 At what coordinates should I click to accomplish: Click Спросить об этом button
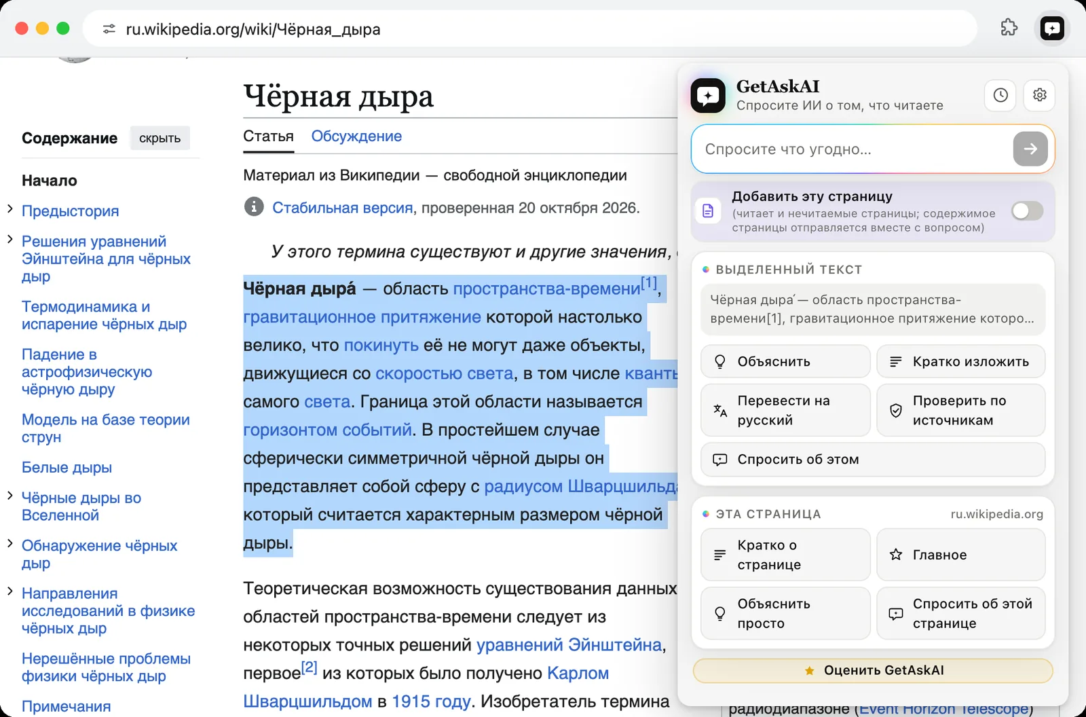pos(873,460)
